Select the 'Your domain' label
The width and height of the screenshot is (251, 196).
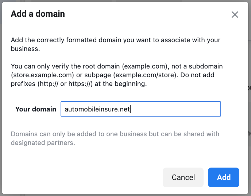[x=36, y=109]
